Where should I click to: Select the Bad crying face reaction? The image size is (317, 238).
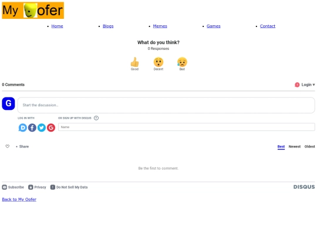click(x=182, y=62)
